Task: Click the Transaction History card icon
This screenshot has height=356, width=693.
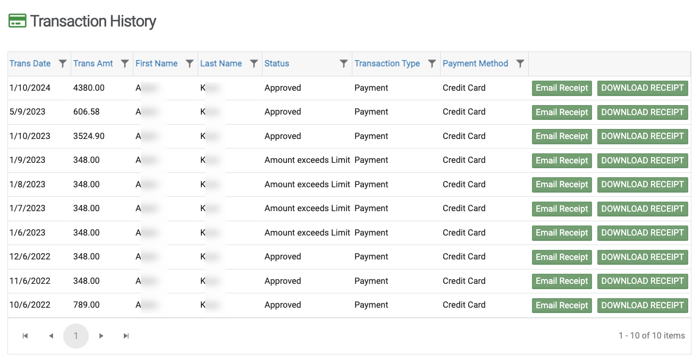Action: pyautogui.click(x=18, y=21)
